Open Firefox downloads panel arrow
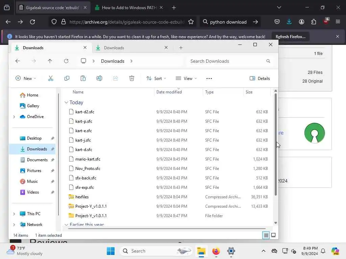346x259 pixels. click(x=289, y=22)
